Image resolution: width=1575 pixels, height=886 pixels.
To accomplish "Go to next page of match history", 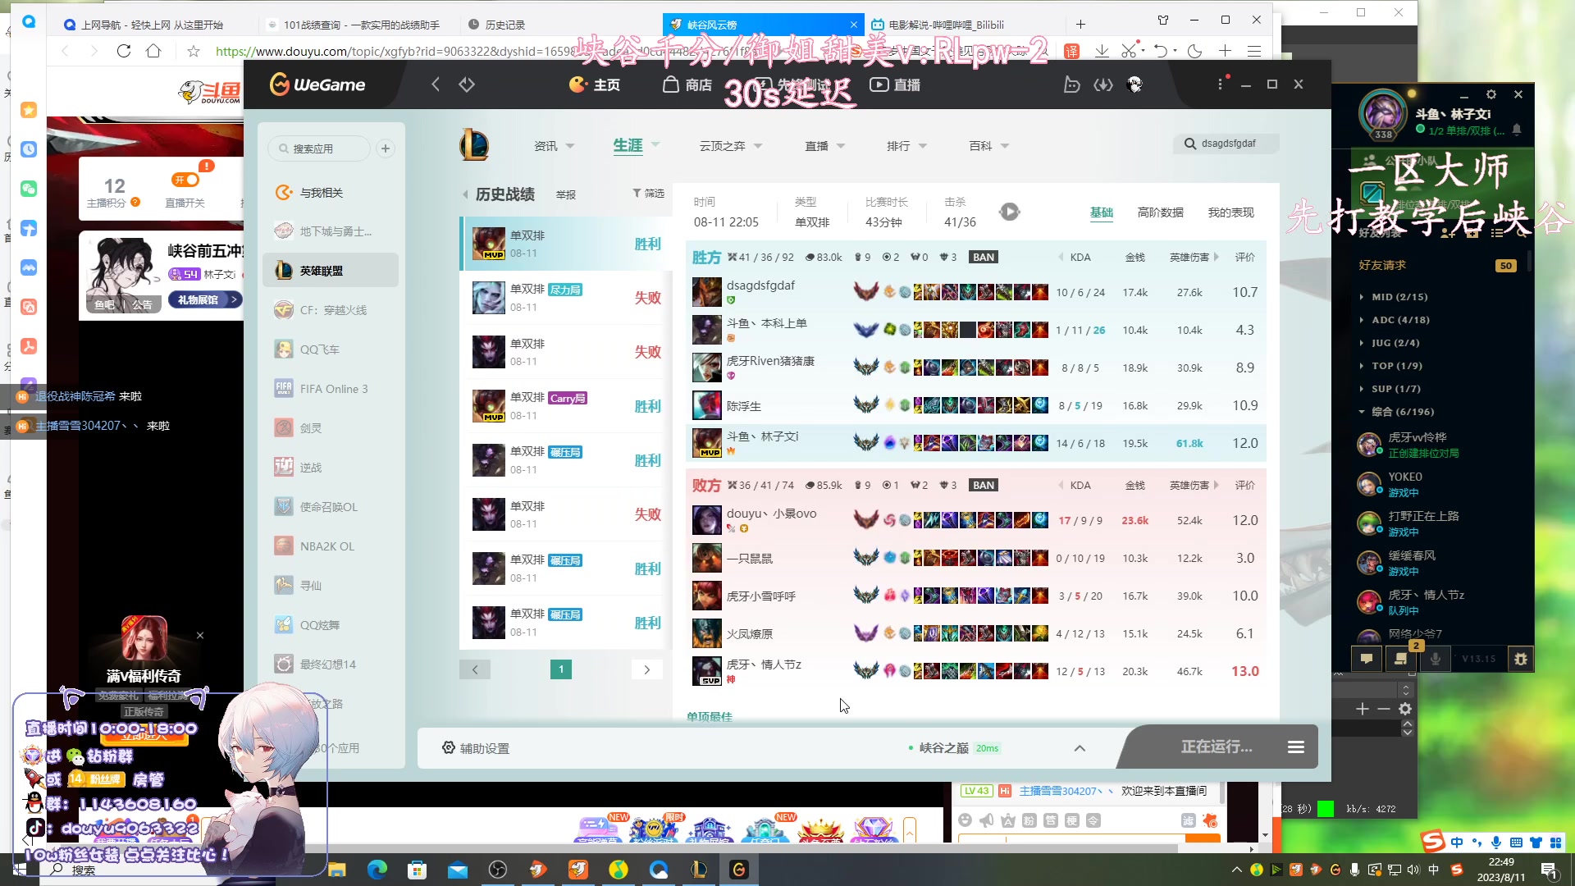I will coord(646,669).
